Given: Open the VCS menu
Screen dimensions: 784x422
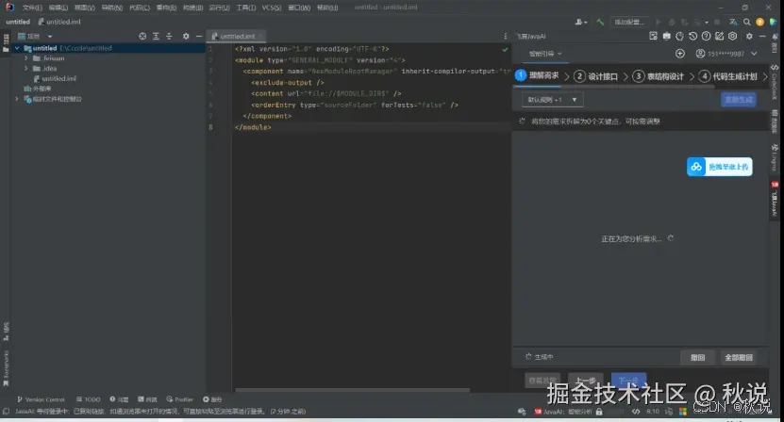Looking at the screenshot, I should click(x=272, y=8).
